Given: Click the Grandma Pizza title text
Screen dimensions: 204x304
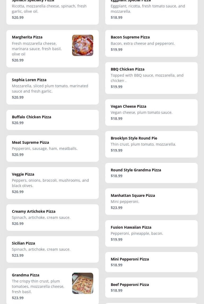Looking at the screenshot, I should tap(25, 275).
